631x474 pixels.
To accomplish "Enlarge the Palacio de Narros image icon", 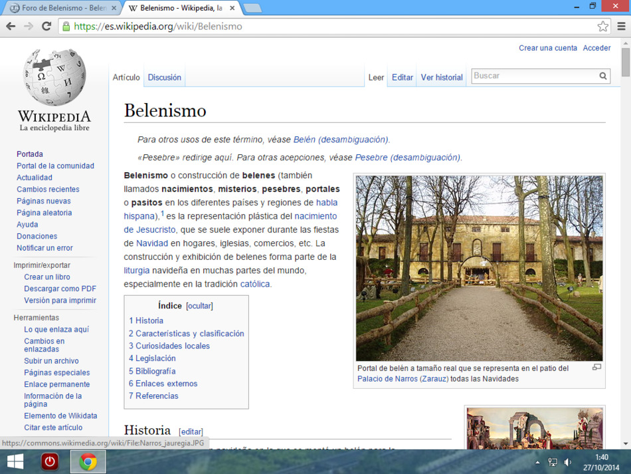I will (597, 367).
